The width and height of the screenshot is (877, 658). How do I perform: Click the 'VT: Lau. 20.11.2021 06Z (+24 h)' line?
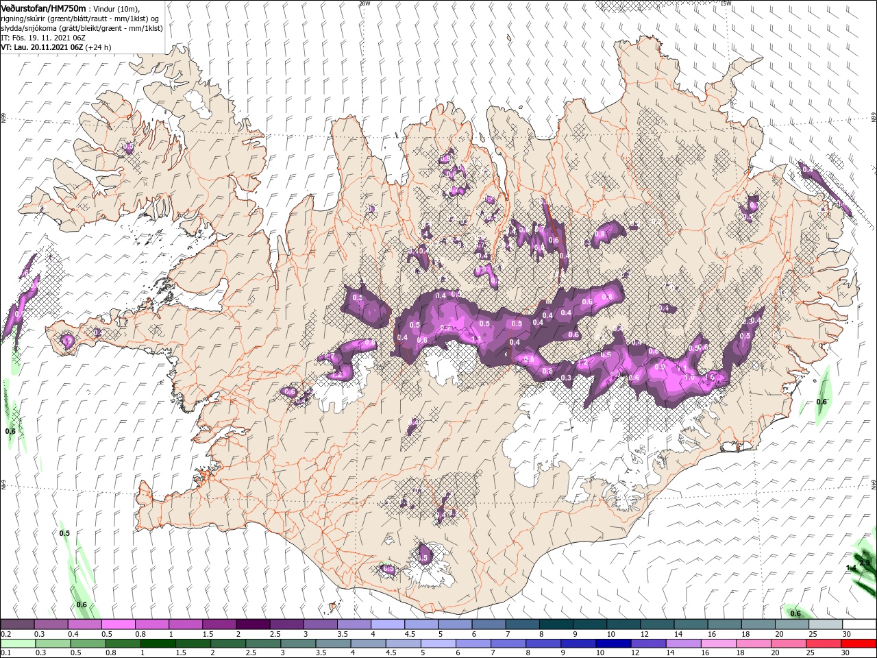[56, 47]
